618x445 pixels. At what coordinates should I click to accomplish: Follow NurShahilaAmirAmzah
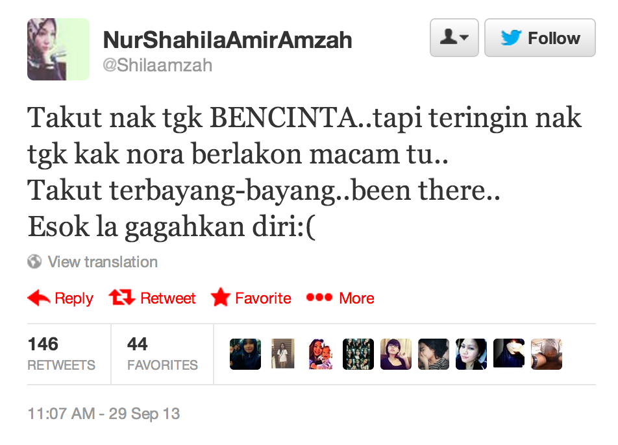(540, 38)
